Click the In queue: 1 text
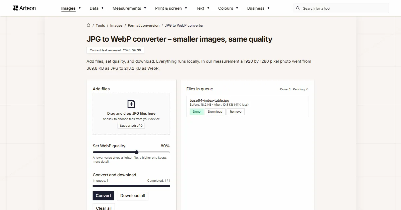 click(100, 181)
